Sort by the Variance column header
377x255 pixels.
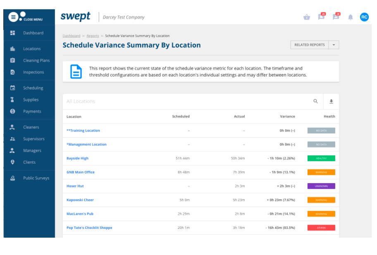coord(287,116)
